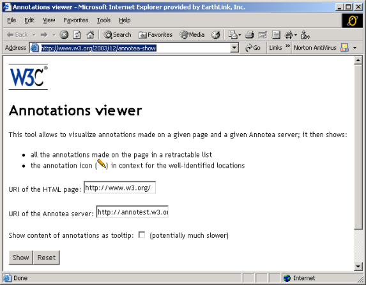Click the URI of HTML page field

click(119, 187)
